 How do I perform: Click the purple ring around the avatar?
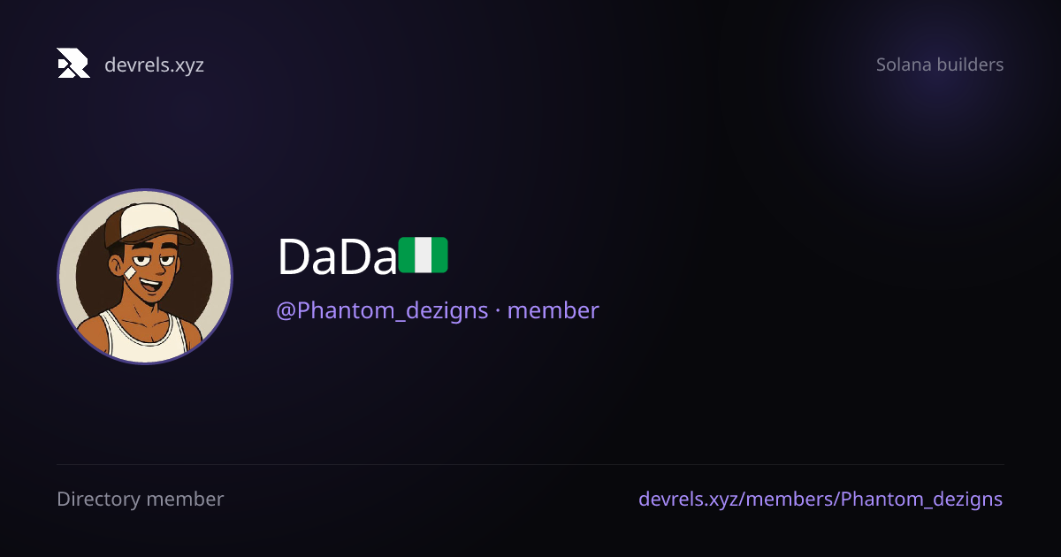[x=145, y=190]
